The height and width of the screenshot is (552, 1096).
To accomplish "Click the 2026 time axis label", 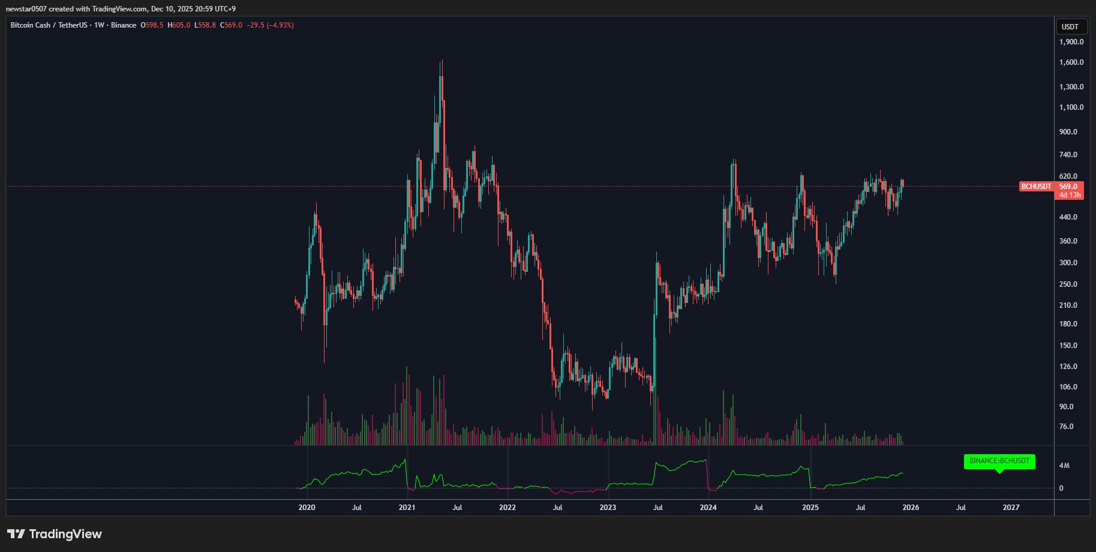I will coord(911,508).
